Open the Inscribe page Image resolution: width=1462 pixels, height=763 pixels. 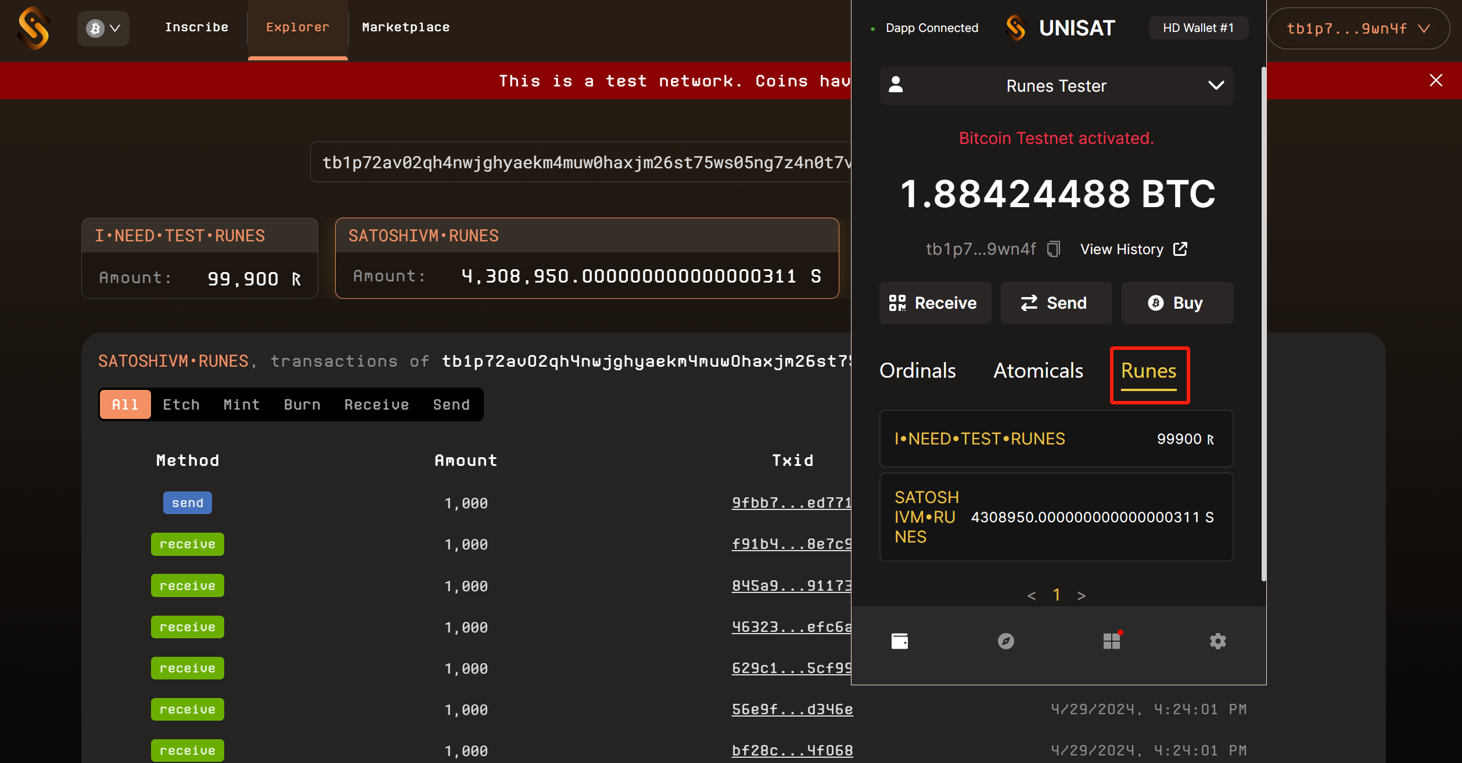[196, 27]
